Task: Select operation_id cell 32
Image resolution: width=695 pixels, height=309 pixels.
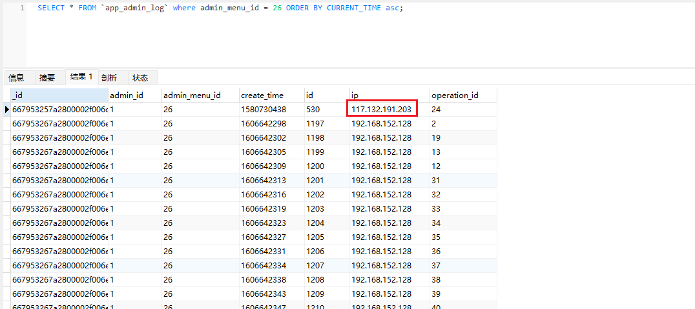Action: [463, 194]
